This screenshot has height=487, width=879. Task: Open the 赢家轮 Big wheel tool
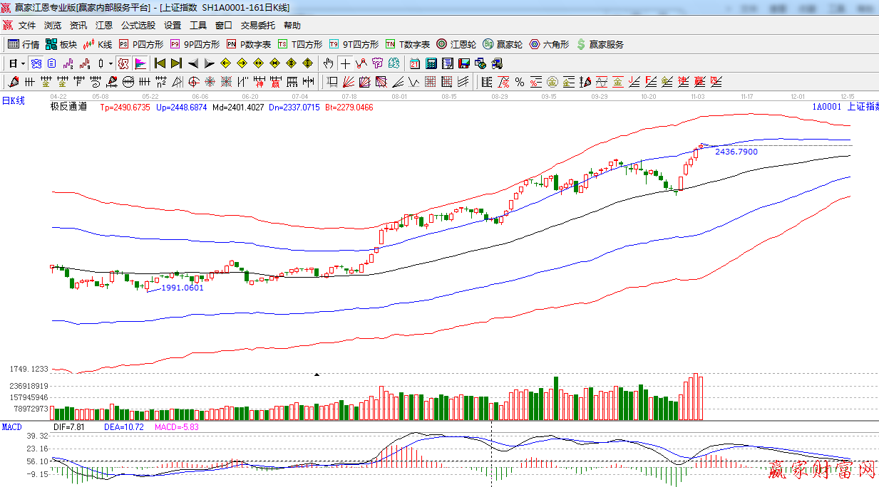pos(503,44)
